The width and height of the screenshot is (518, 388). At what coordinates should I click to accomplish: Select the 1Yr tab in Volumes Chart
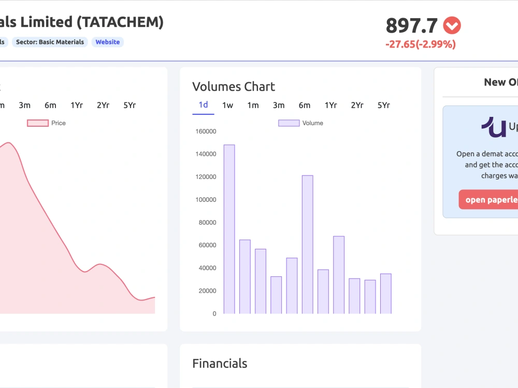330,105
